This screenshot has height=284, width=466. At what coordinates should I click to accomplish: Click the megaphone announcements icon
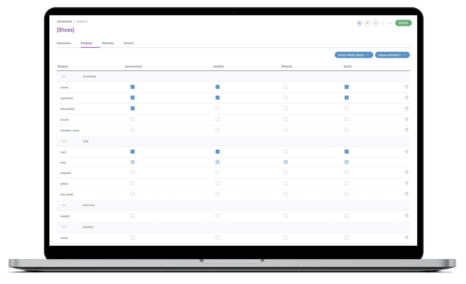(x=368, y=23)
